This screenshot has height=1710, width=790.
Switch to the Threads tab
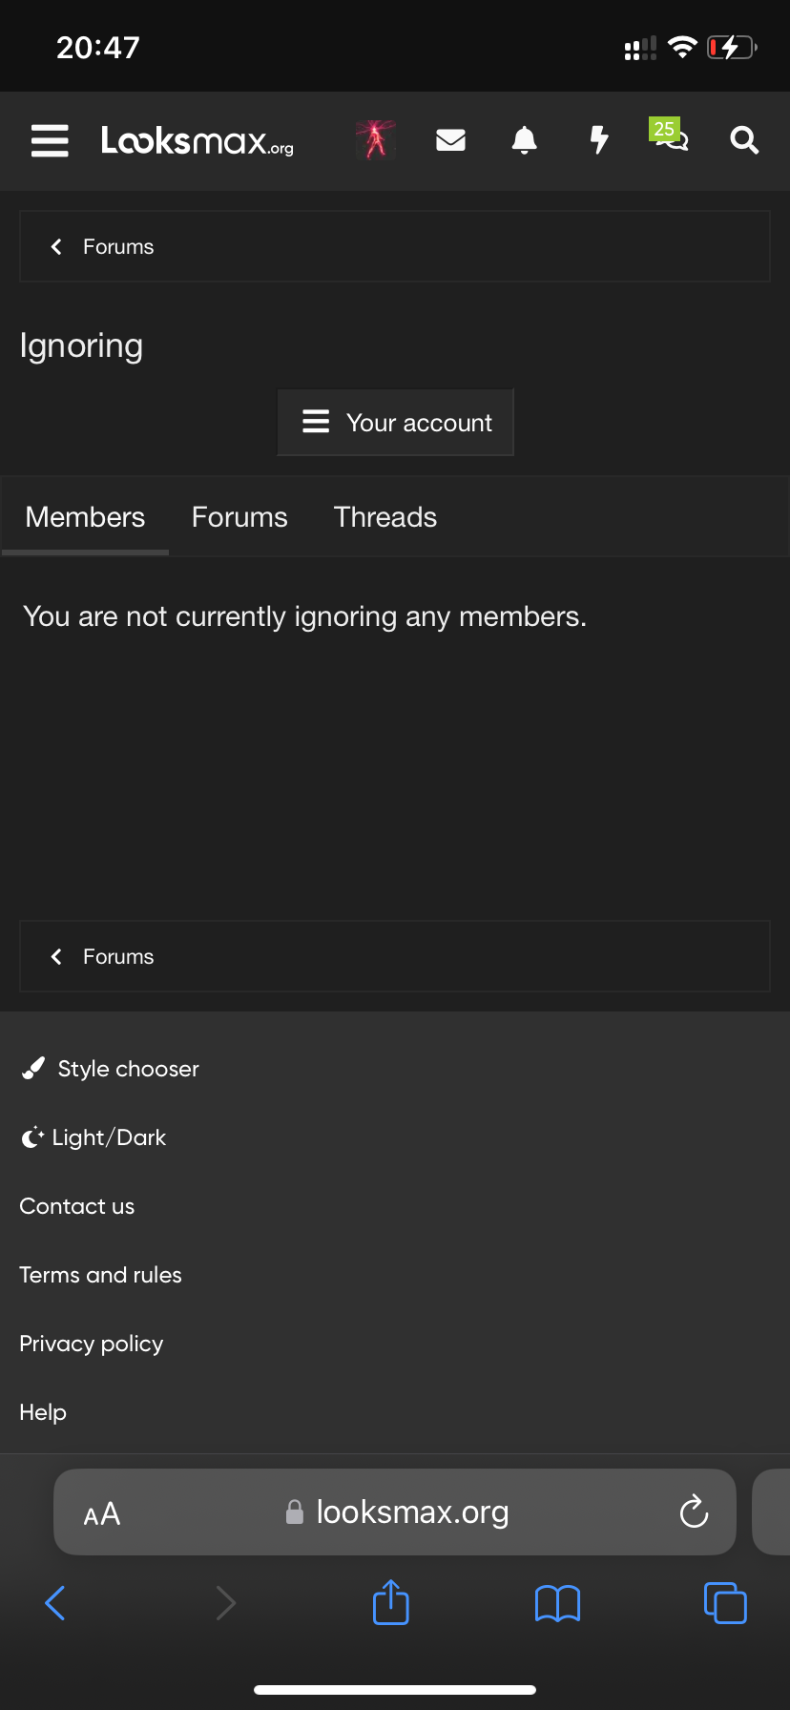click(385, 517)
